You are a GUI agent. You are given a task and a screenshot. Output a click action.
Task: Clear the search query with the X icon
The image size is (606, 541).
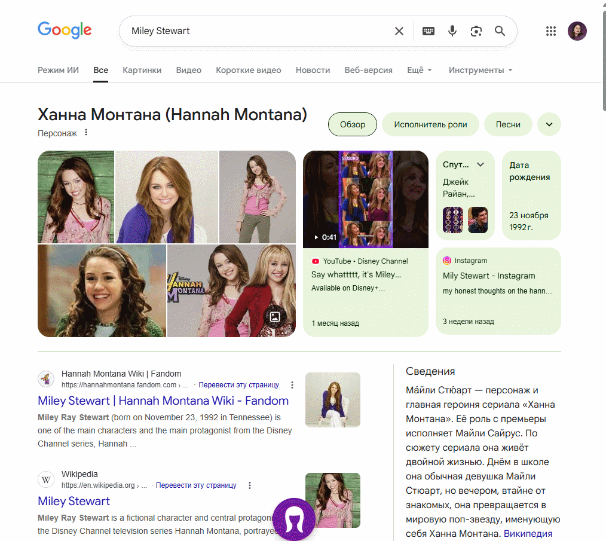399,31
